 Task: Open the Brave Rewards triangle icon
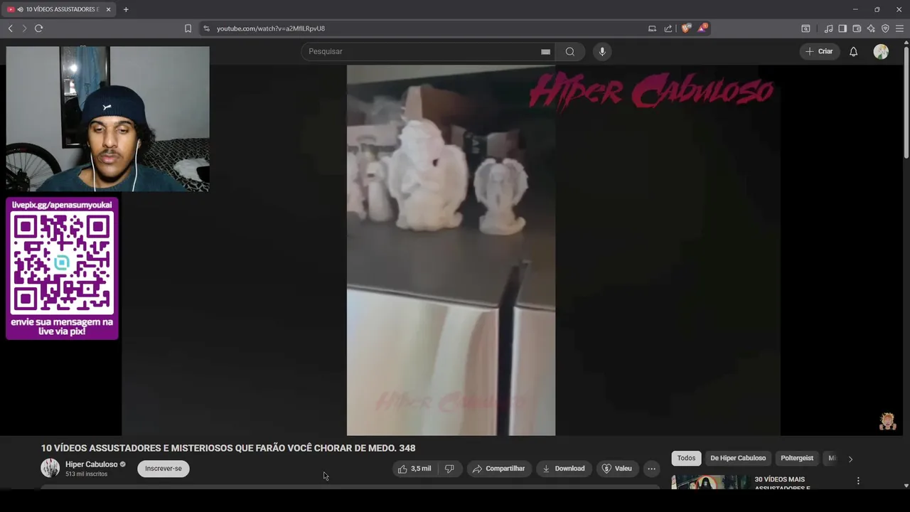coord(702,28)
